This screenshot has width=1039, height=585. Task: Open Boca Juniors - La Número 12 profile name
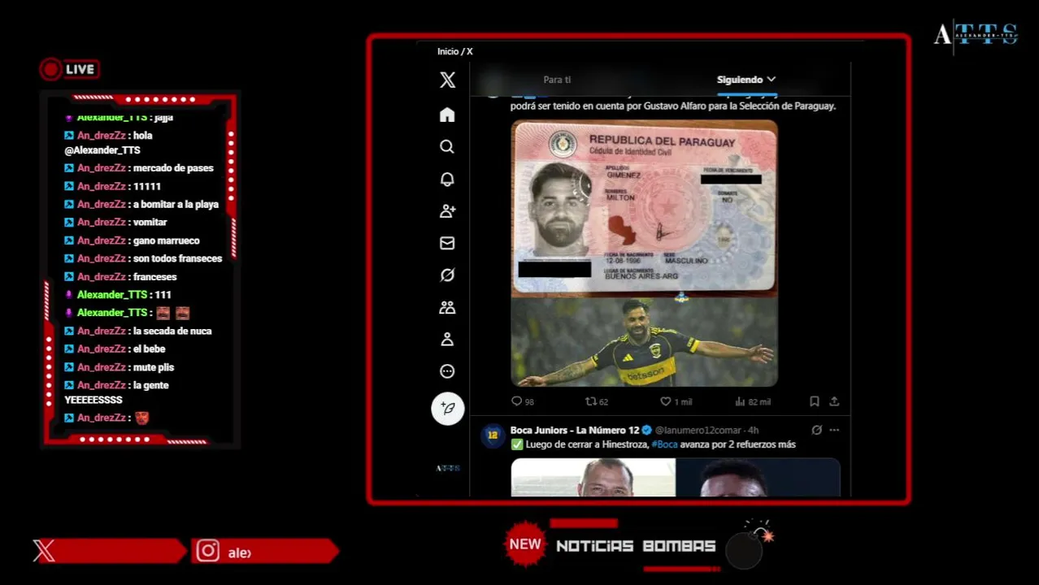pyautogui.click(x=575, y=430)
